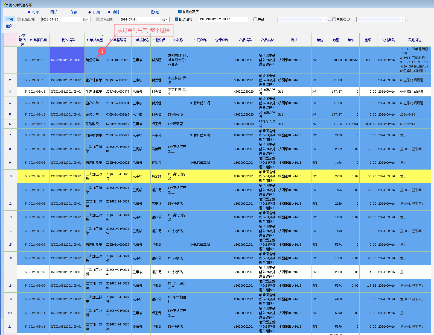Open the end date calendar dropdown
The image size is (434, 335).
(x=165, y=19)
